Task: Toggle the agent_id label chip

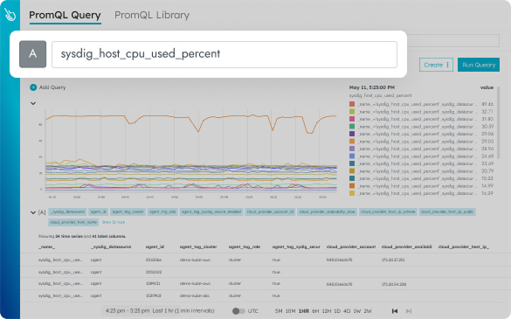Action: 99,212
